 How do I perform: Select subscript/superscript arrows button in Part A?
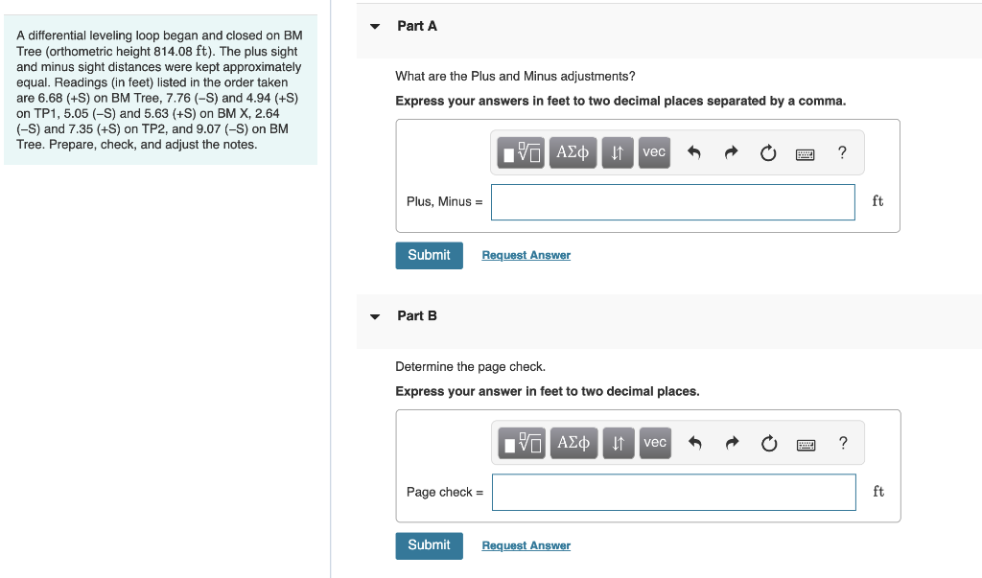pyautogui.click(x=618, y=152)
